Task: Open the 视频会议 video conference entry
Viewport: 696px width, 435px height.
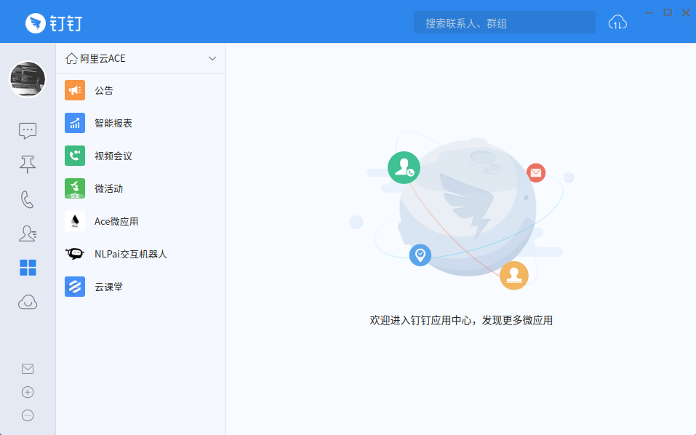Action: [140, 156]
